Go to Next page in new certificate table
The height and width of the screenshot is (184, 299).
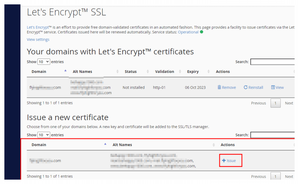pos(289,177)
